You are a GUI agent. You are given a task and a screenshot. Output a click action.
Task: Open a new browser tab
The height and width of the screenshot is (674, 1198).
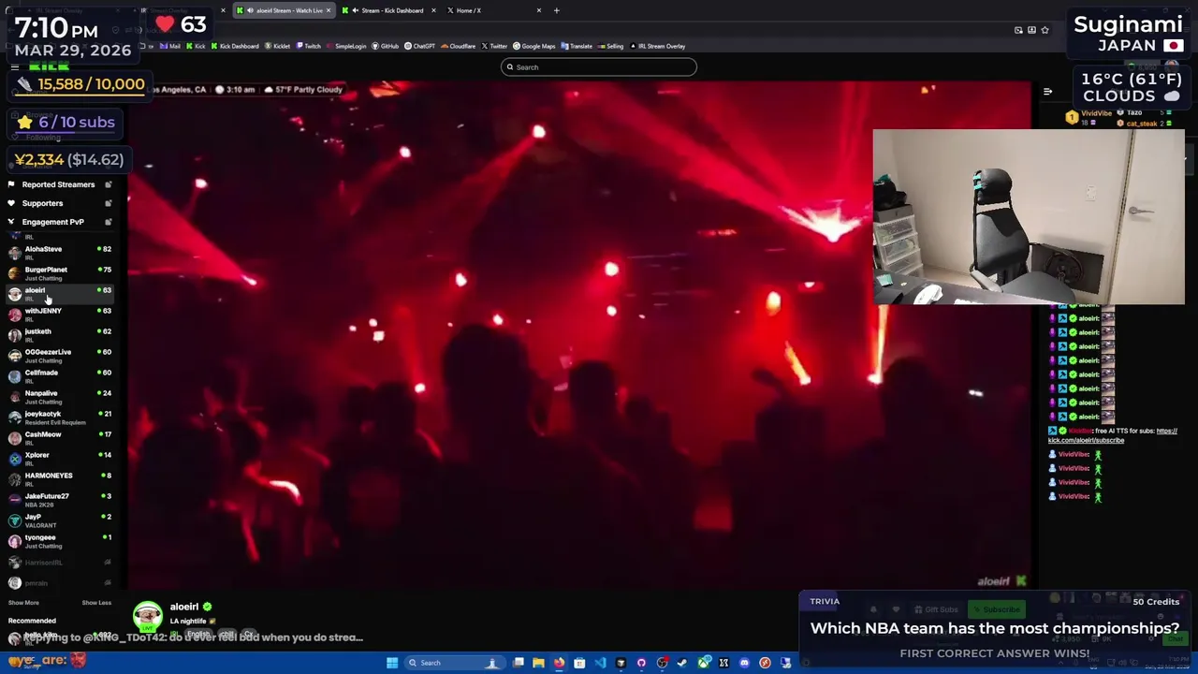click(556, 10)
